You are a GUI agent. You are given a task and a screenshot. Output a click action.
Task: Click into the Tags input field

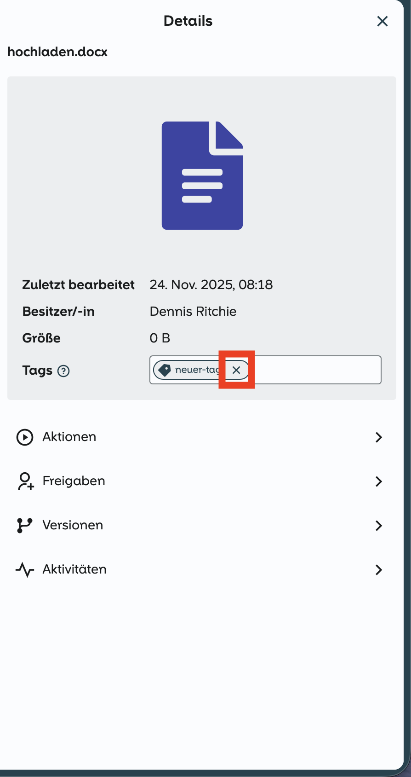(x=317, y=370)
